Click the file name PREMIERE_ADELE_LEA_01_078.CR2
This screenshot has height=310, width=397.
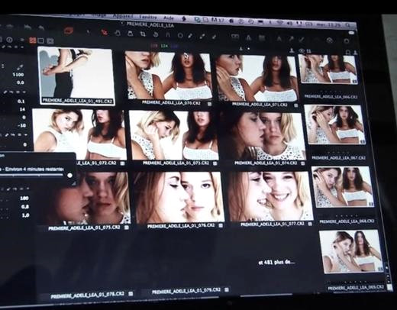tap(87, 295)
